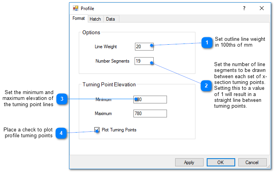Enable the Plot Turning Points checkbox
This screenshot has height=173, width=275.
(97, 130)
